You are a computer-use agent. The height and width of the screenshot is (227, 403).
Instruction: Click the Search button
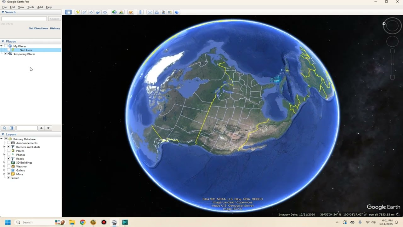coord(54,19)
